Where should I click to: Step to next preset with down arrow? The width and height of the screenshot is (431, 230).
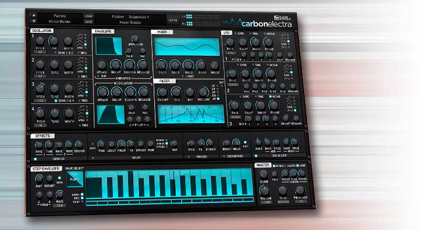click(x=33, y=21)
